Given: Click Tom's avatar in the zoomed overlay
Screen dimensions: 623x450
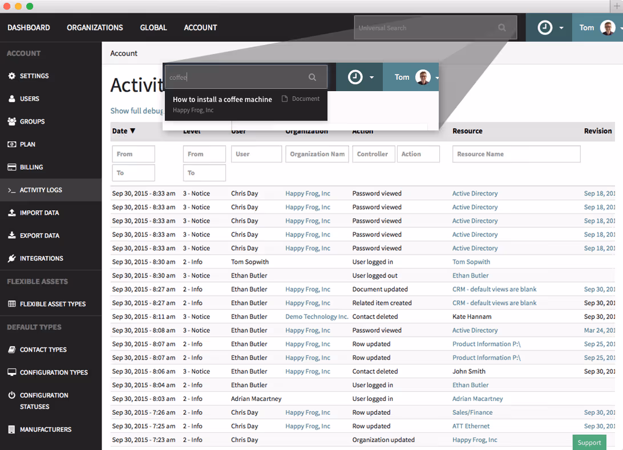Looking at the screenshot, I should point(423,77).
